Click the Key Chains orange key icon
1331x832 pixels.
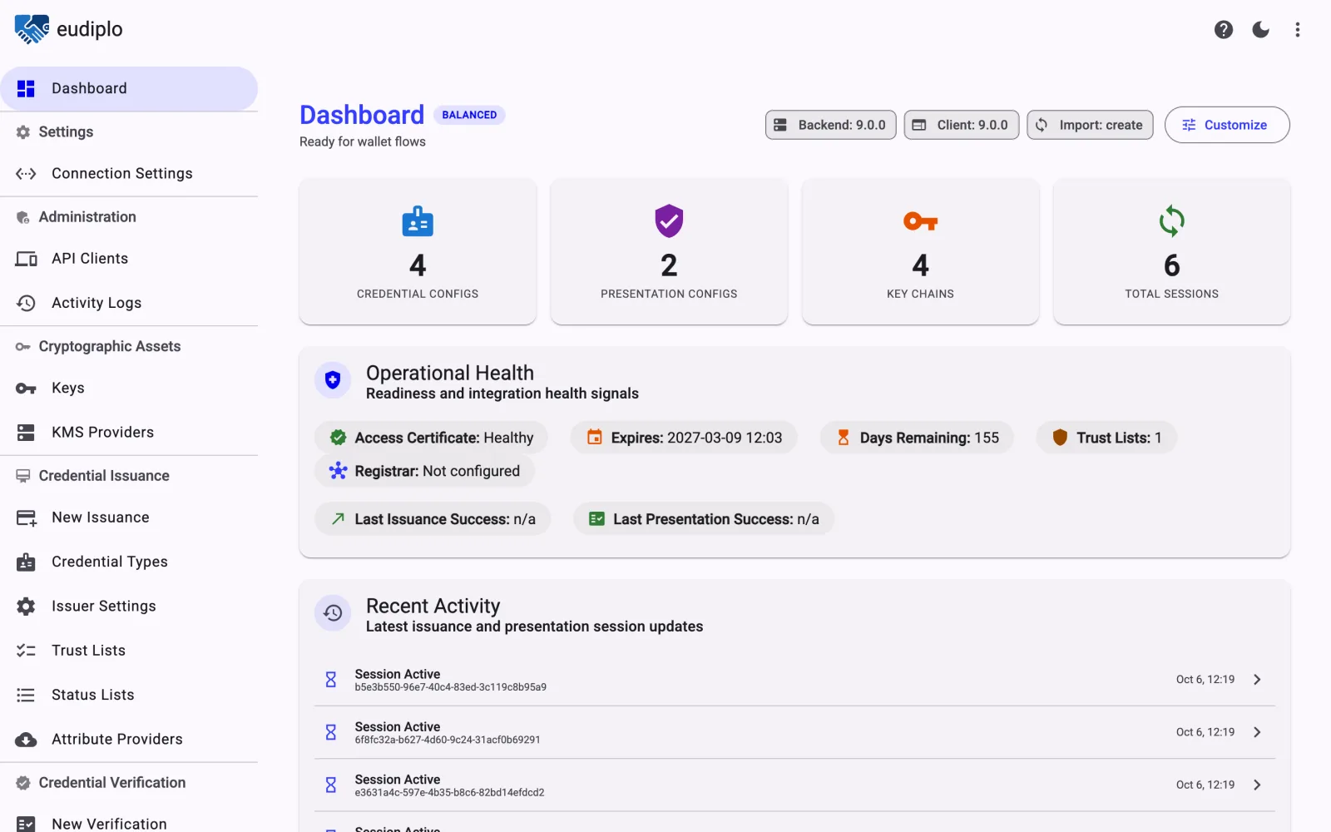tap(920, 221)
